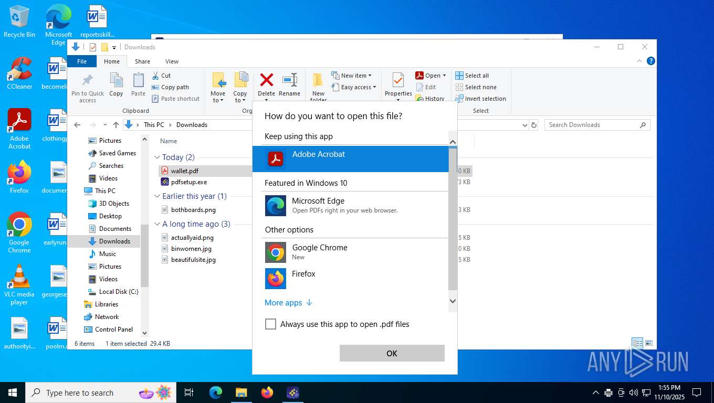Click Cut in the Clipboard group
Image resolution: width=714 pixels, height=403 pixels.
click(161, 76)
